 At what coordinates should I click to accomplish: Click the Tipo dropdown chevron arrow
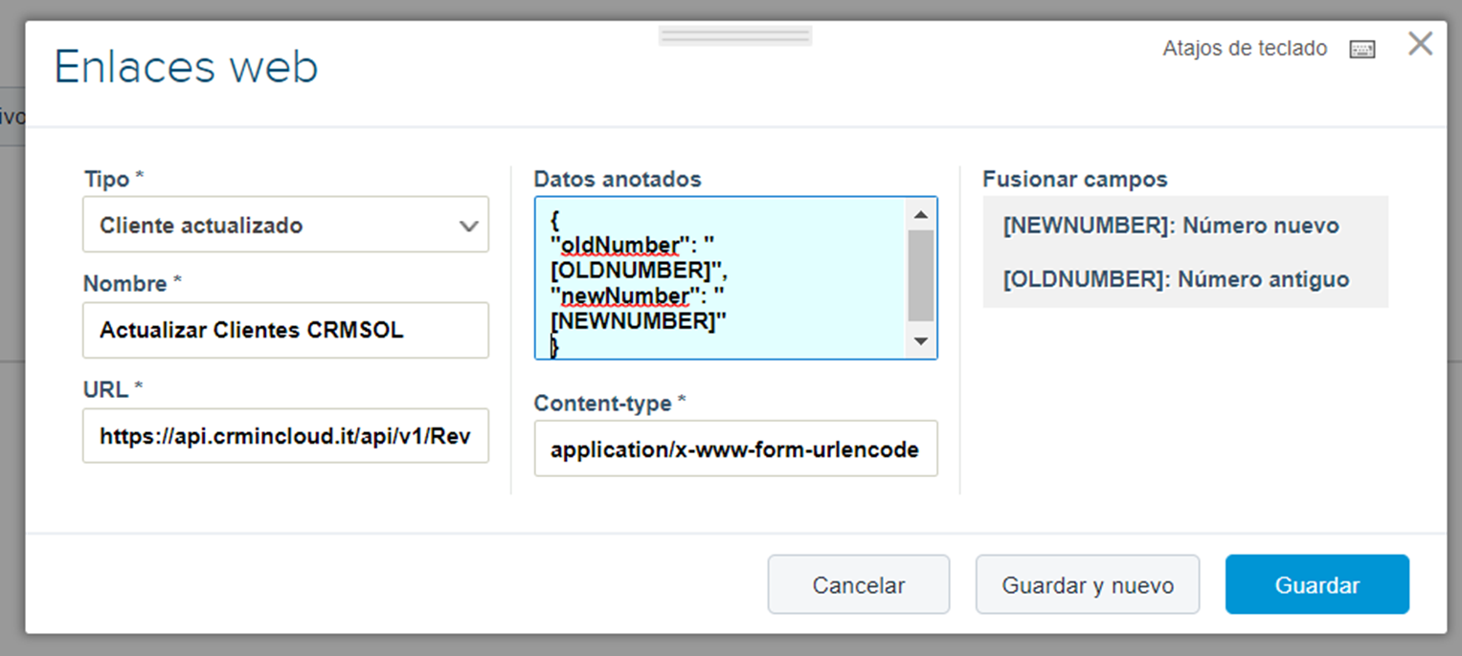tap(468, 227)
